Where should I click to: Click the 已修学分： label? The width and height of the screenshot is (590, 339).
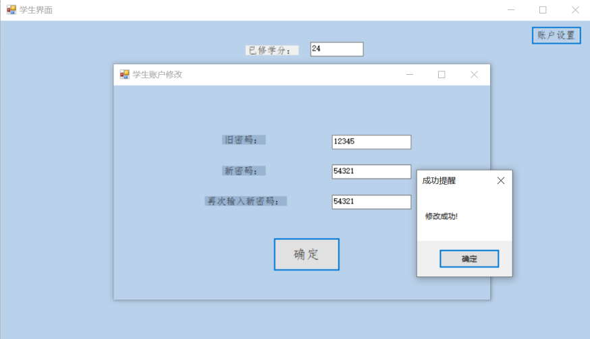[x=272, y=51]
